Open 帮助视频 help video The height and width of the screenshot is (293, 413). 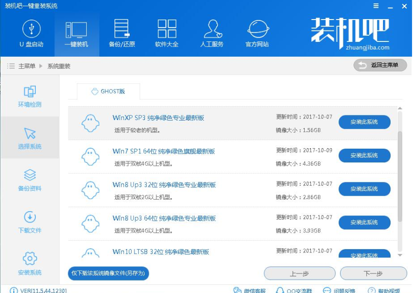pyautogui.click(x=384, y=290)
